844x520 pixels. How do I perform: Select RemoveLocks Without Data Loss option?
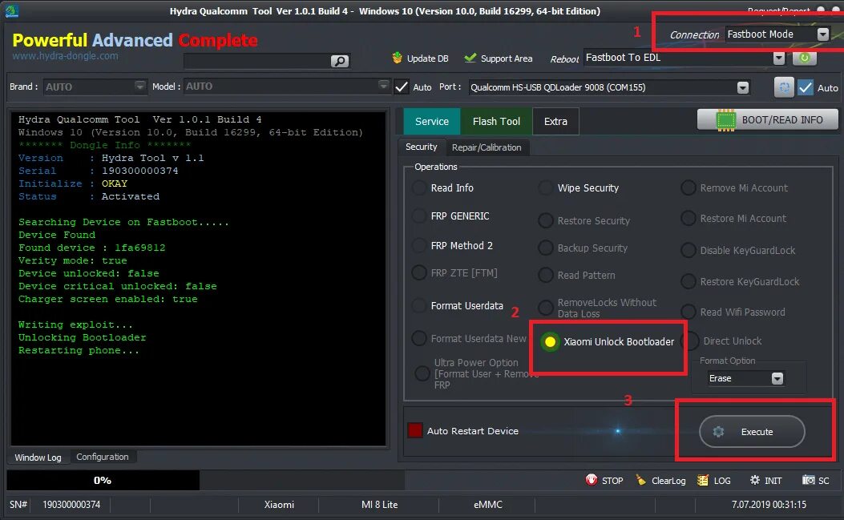[545, 308]
